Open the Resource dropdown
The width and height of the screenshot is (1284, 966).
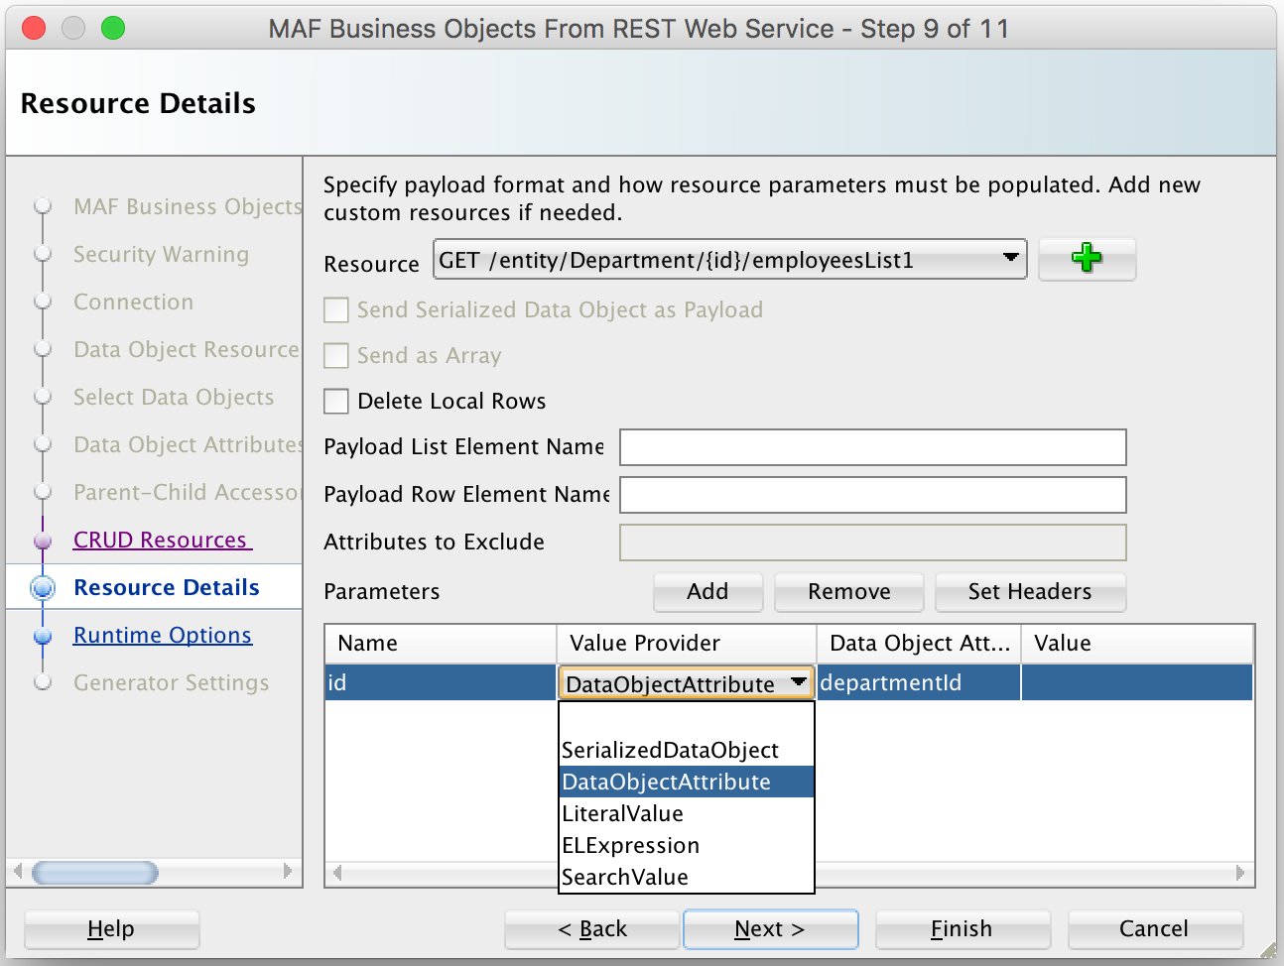(x=729, y=260)
